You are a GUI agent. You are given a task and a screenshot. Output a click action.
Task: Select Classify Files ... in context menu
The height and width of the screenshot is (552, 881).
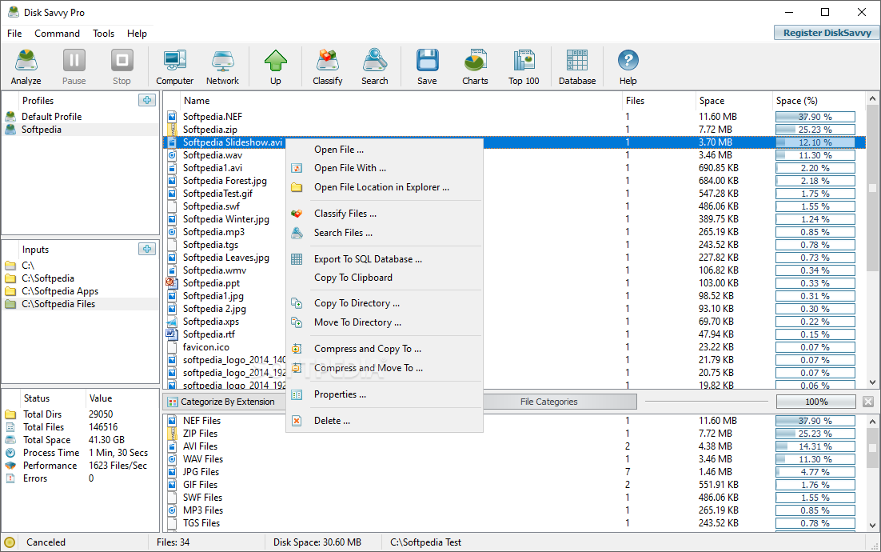click(385, 214)
